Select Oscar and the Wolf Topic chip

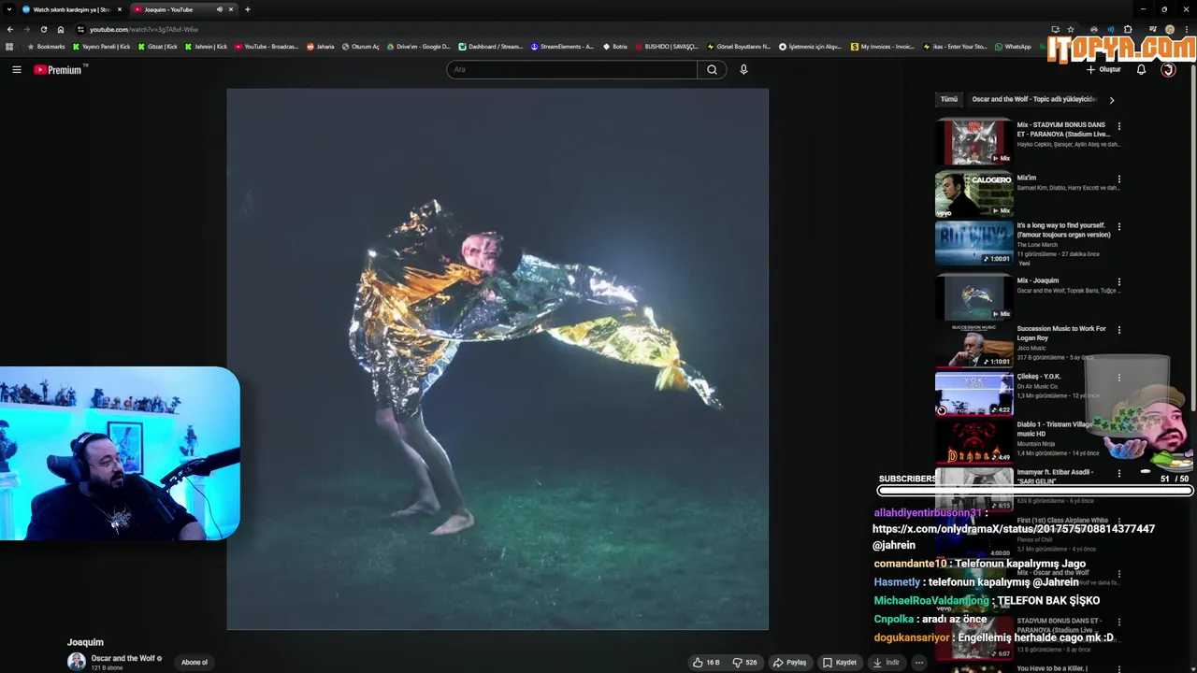(1033, 99)
